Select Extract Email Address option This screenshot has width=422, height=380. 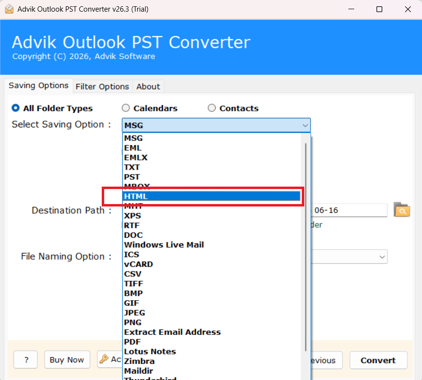tap(212, 332)
